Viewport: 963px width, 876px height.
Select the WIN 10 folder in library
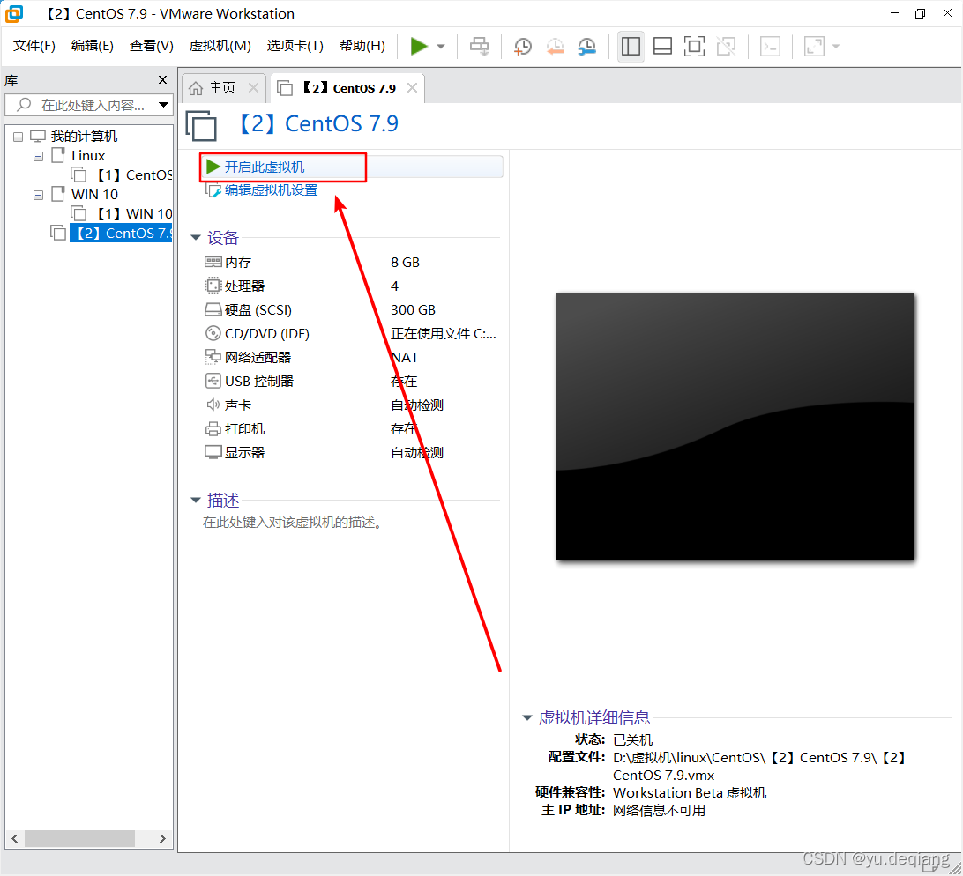[94, 195]
